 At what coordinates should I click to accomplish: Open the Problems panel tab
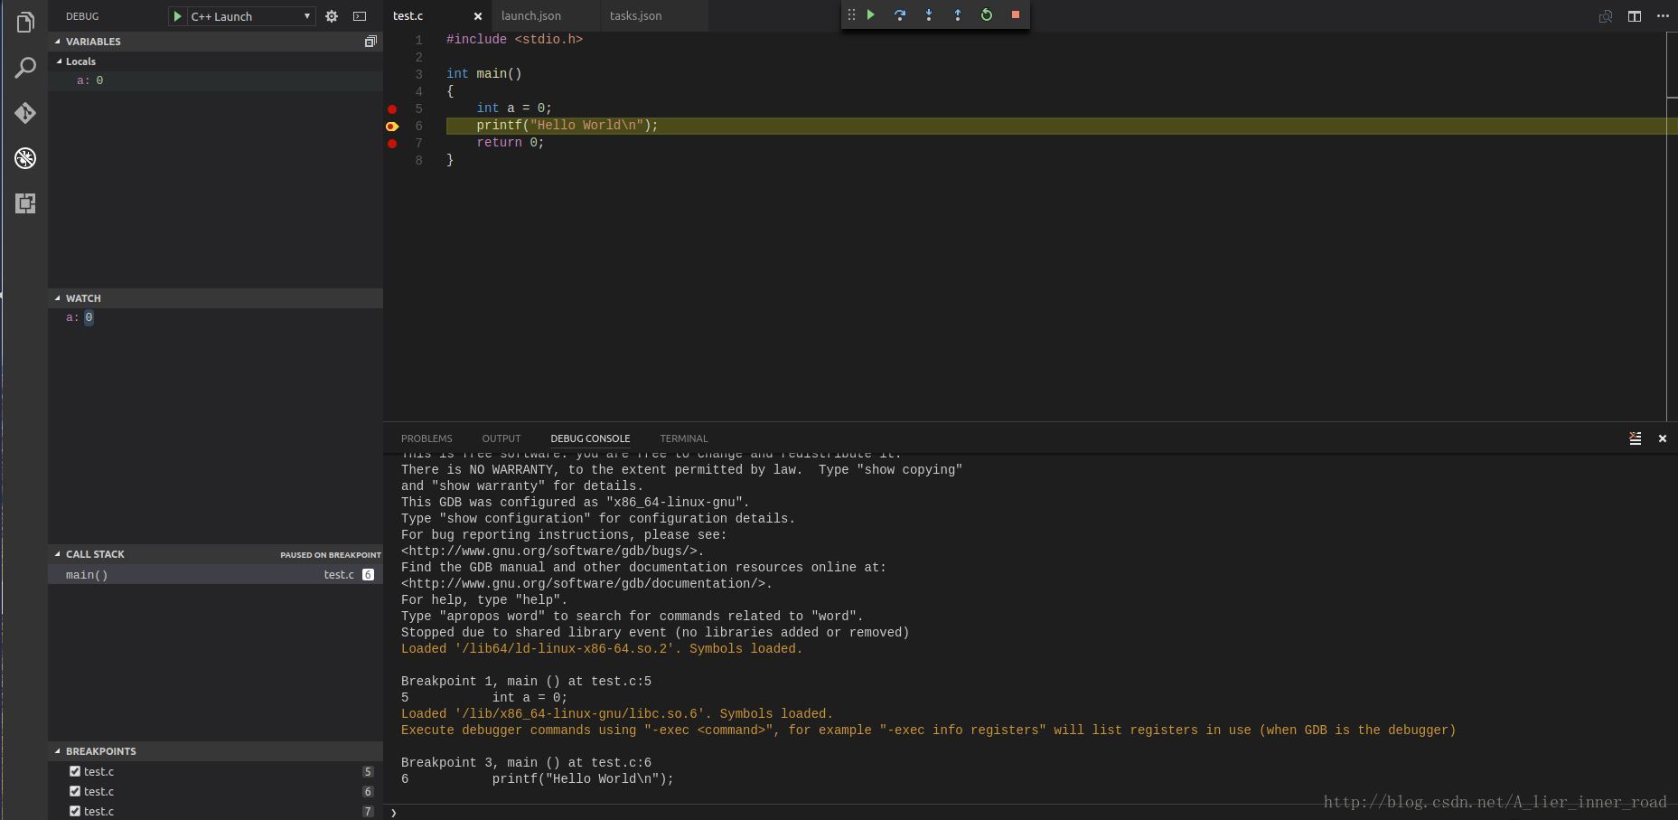(x=427, y=438)
